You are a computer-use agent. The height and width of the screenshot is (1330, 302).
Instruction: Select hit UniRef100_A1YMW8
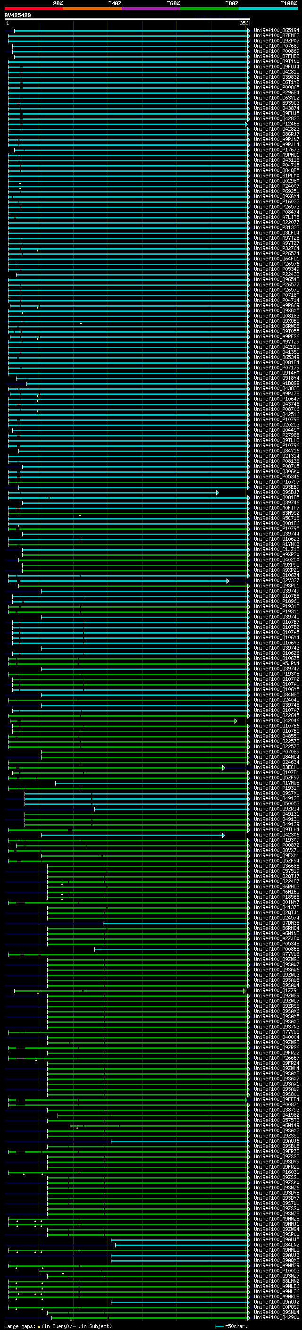[277, 783]
